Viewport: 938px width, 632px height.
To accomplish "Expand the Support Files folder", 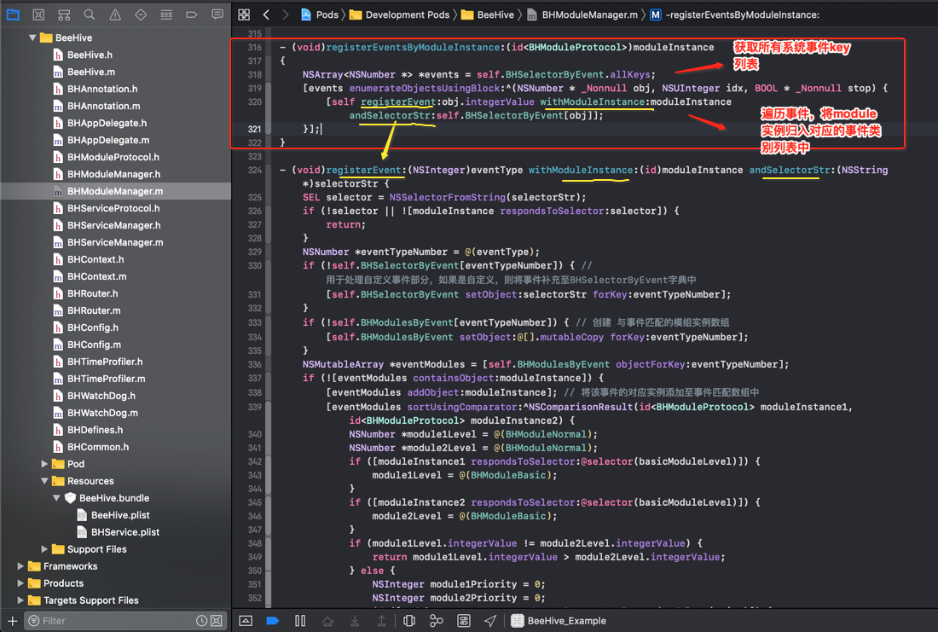I will point(44,548).
